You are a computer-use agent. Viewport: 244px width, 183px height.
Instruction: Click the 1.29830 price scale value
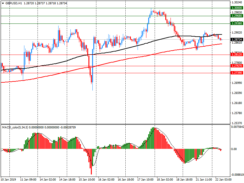[x=237, y=13]
